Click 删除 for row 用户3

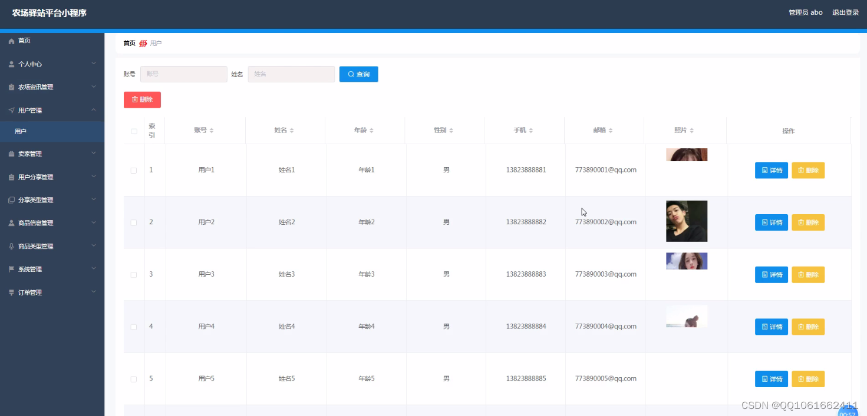(x=807, y=274)
